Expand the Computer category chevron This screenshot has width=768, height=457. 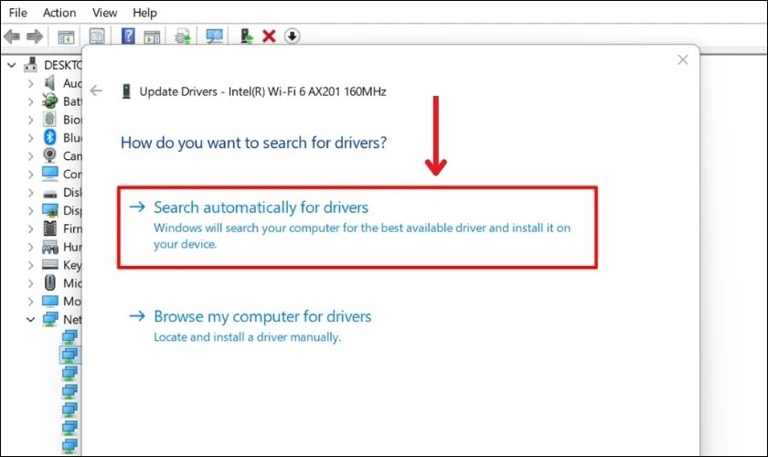[x=30, y=175]
